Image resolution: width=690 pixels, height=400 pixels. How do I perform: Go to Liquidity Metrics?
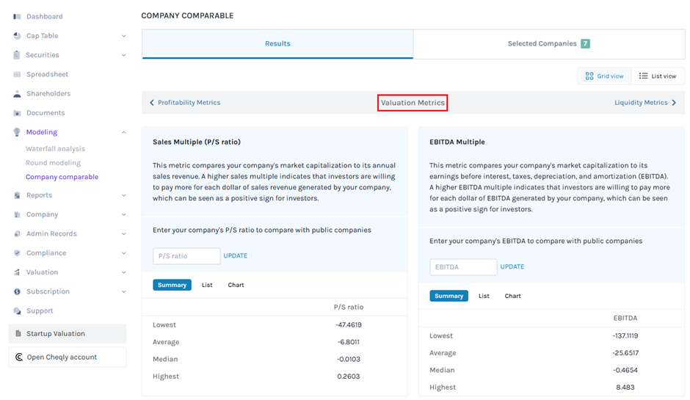point(644,103)
